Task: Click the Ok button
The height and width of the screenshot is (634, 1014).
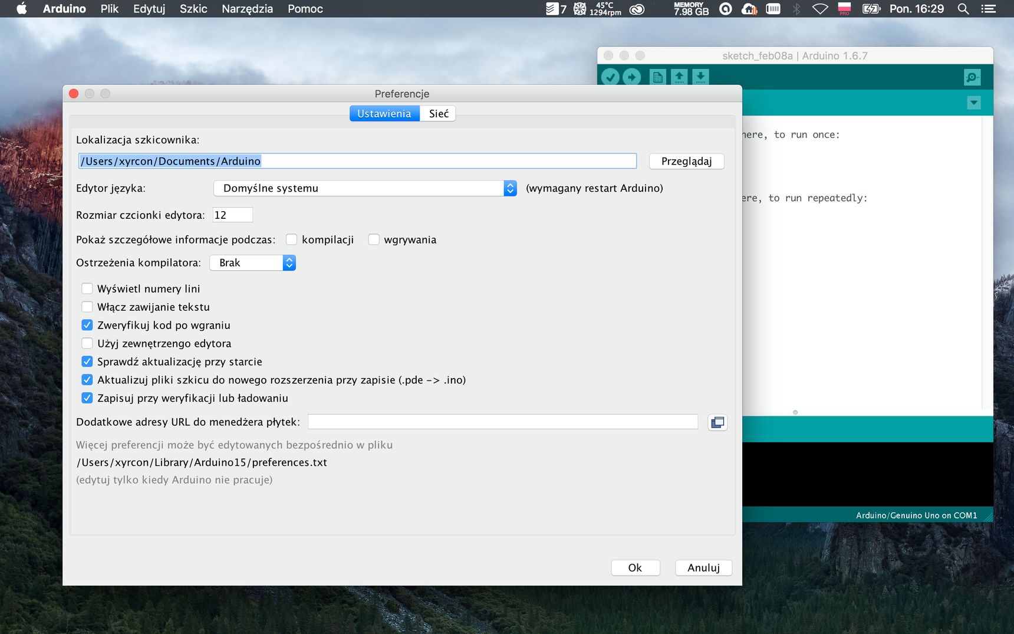Action: click(x=635, y=568)
